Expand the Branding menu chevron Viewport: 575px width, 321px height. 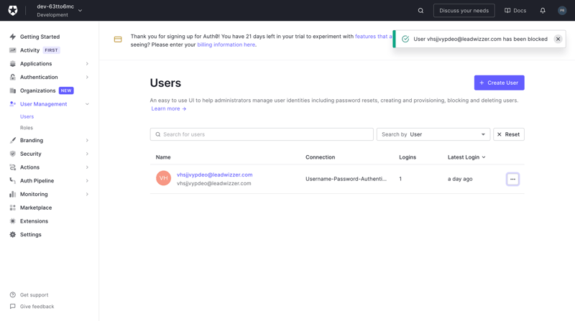pos(87,140)
